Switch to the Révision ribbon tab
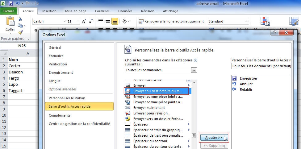The height and width of the screenshot is (149, 301). click(148, 11)
